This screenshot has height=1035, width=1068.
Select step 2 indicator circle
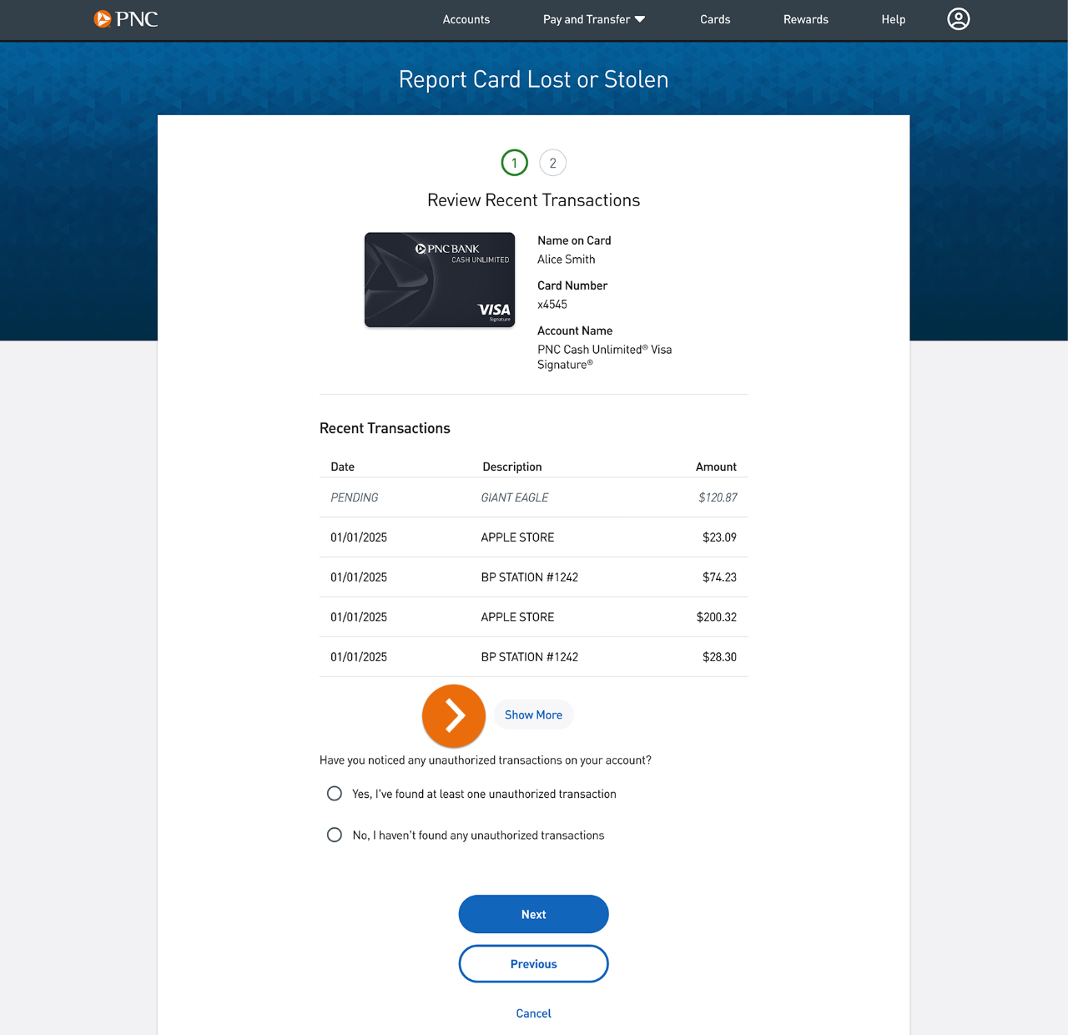[553, 163]
